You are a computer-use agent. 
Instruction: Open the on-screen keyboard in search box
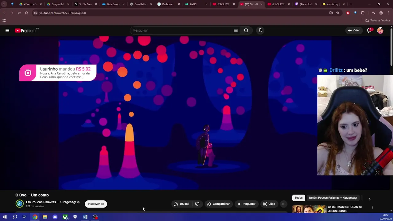[235, 30]
